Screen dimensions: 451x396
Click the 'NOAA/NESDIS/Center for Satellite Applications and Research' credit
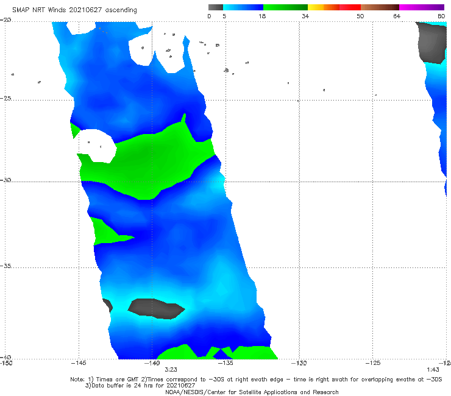(252, 392)
